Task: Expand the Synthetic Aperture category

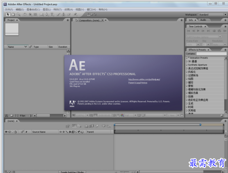Action: click(x=187, y=65)
